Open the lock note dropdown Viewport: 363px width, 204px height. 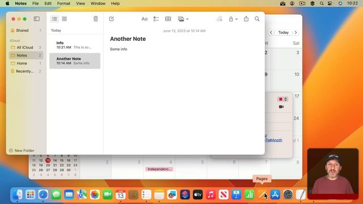233,19
